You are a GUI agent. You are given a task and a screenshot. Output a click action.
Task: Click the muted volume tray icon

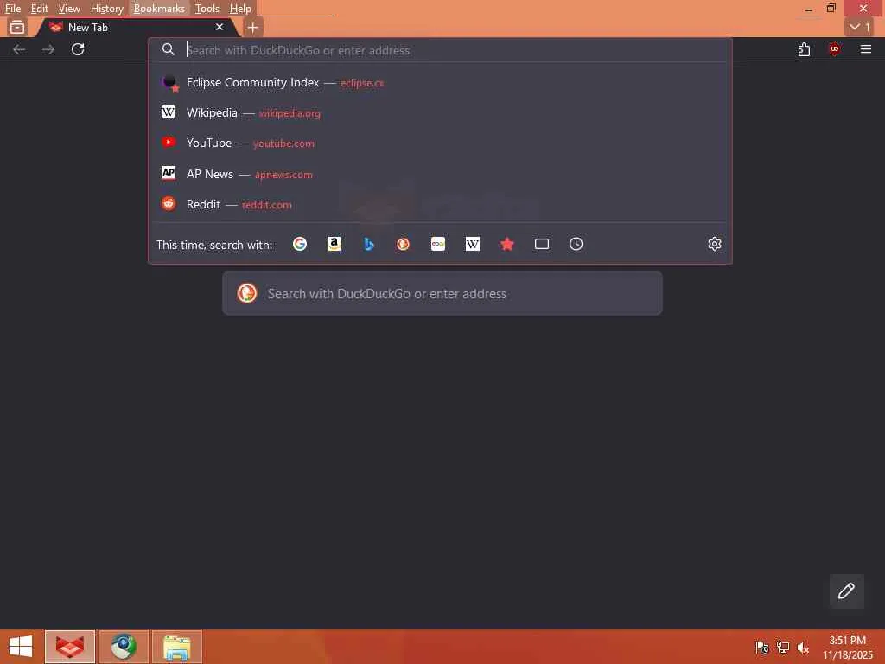tap(803, 648)
